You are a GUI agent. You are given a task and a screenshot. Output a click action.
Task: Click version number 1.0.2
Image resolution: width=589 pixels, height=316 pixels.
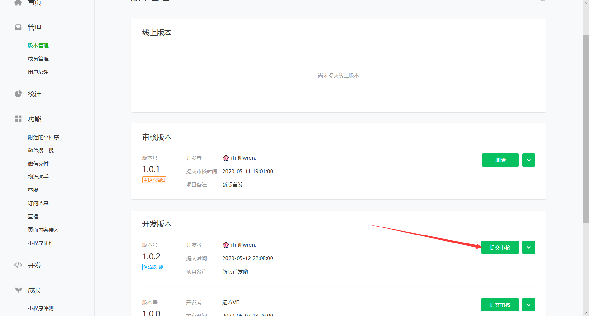tap(151, 256)
